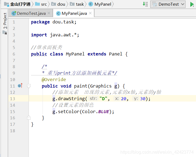Click the '@Override' annotation

(54, 80)
